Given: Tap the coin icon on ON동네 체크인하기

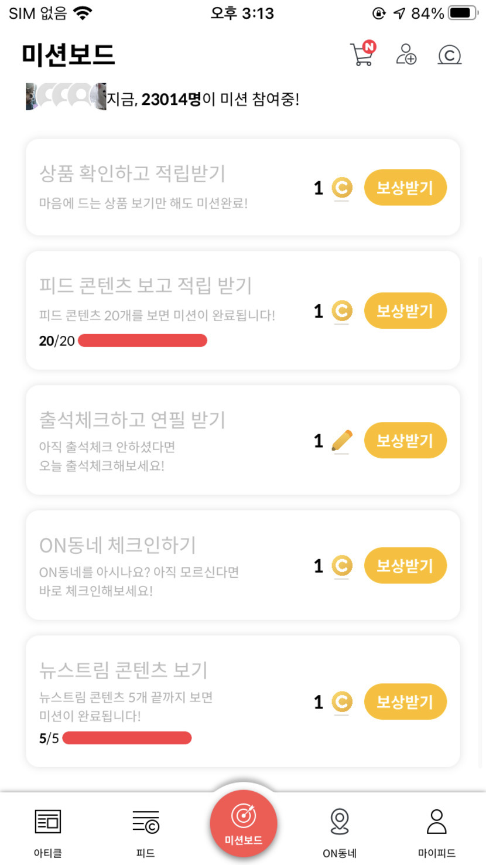Looking at the screenshot, I should coord(342,566).
